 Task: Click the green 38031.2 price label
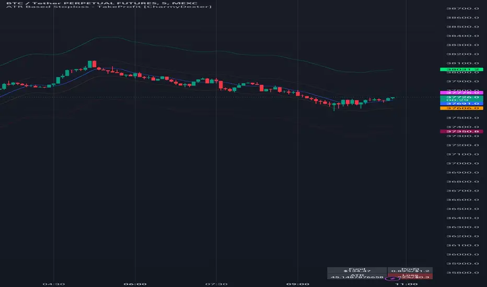tap(461, 69)
